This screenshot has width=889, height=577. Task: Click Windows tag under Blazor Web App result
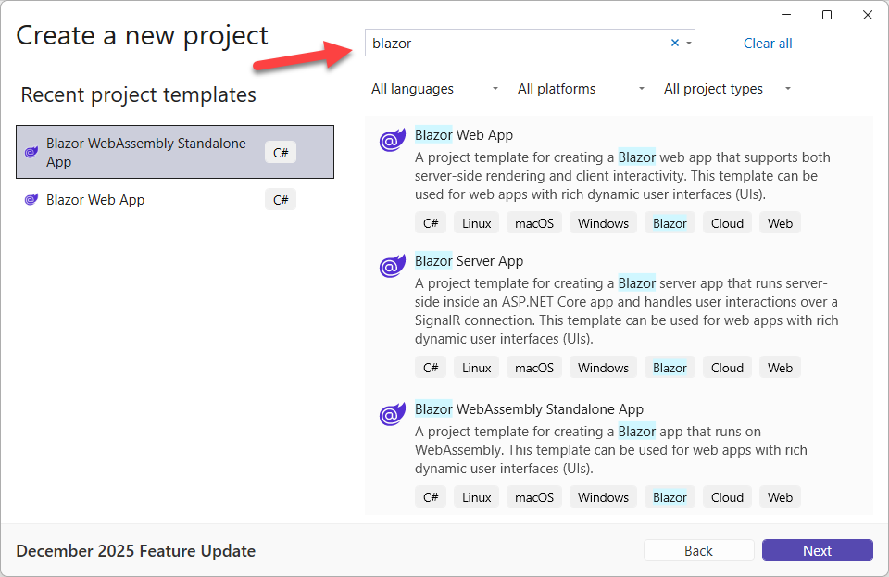tap(603, 223)
